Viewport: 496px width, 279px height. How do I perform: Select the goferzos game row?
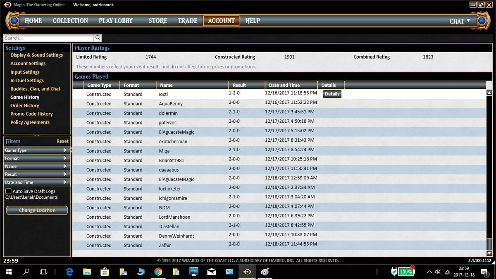(x=279, y=123)
